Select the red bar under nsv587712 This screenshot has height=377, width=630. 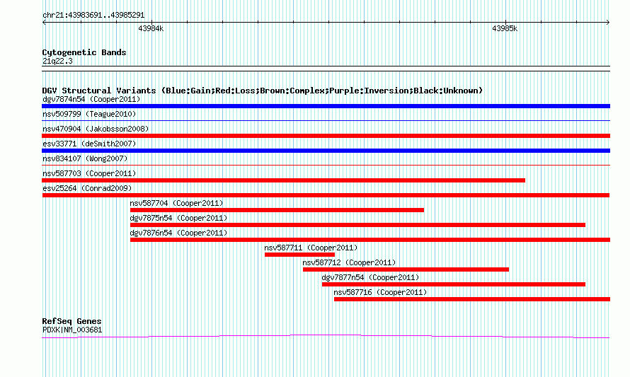(406, 269)
